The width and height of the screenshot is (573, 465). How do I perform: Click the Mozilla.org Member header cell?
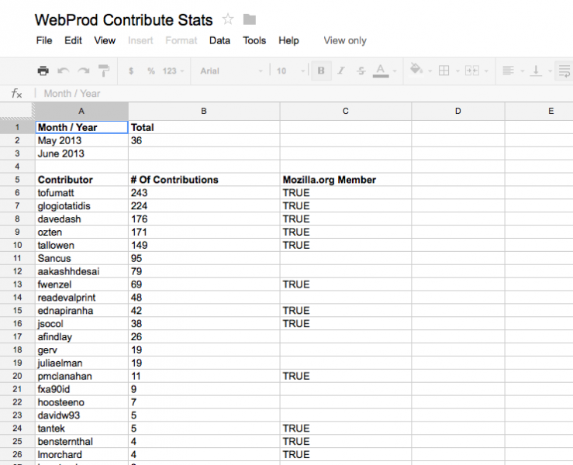346,180
